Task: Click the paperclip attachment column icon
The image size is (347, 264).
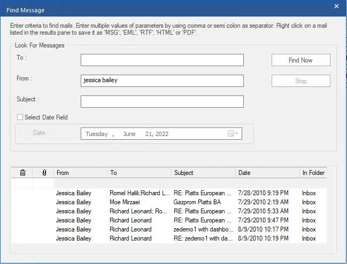Action: pyautogui.click(x=44, y=173)
